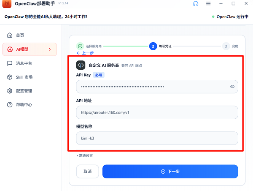Click 选择服务商 step label
The height and width of the screenshot is (191, 253).
(94, 46)
